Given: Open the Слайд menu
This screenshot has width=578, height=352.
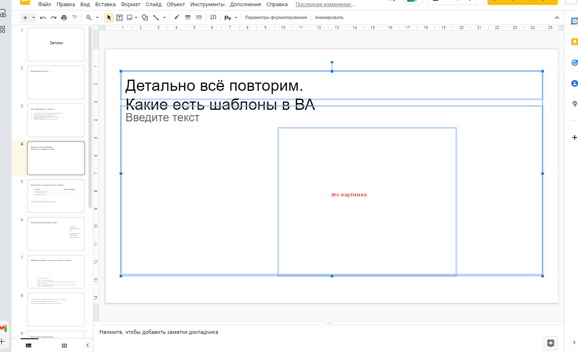Looking at the screenshot, I should [x=154, y=5].
